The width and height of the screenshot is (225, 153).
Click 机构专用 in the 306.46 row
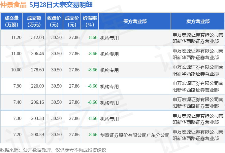coord(109,54)
